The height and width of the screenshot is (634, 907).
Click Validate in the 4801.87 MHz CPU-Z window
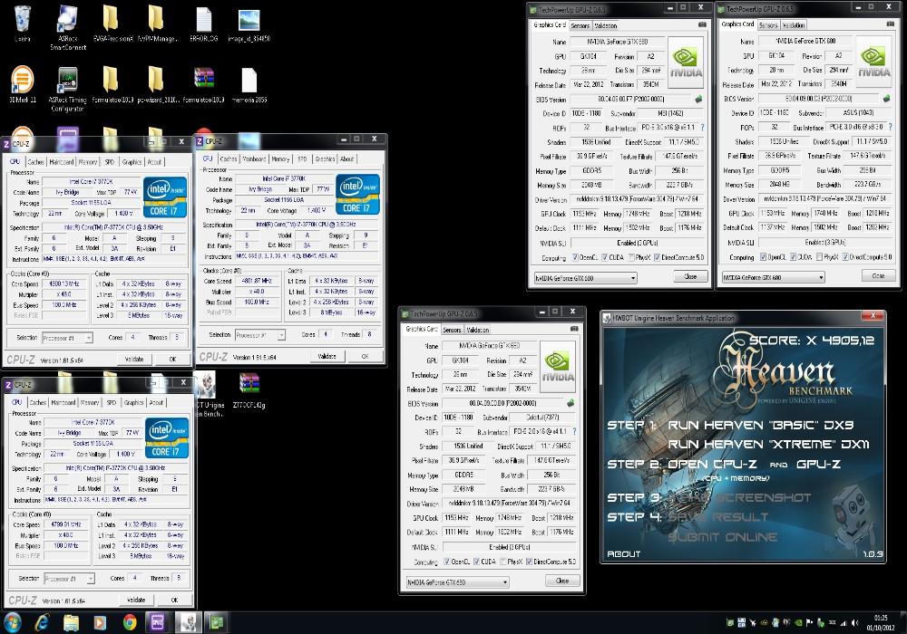(x=327, y=356)
